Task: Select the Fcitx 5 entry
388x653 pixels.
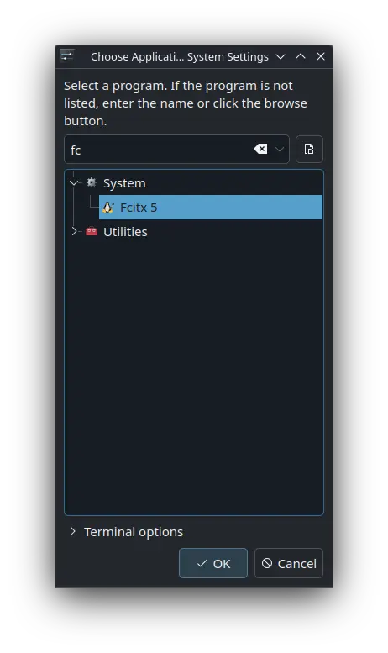Action: (x=211, y=208)
